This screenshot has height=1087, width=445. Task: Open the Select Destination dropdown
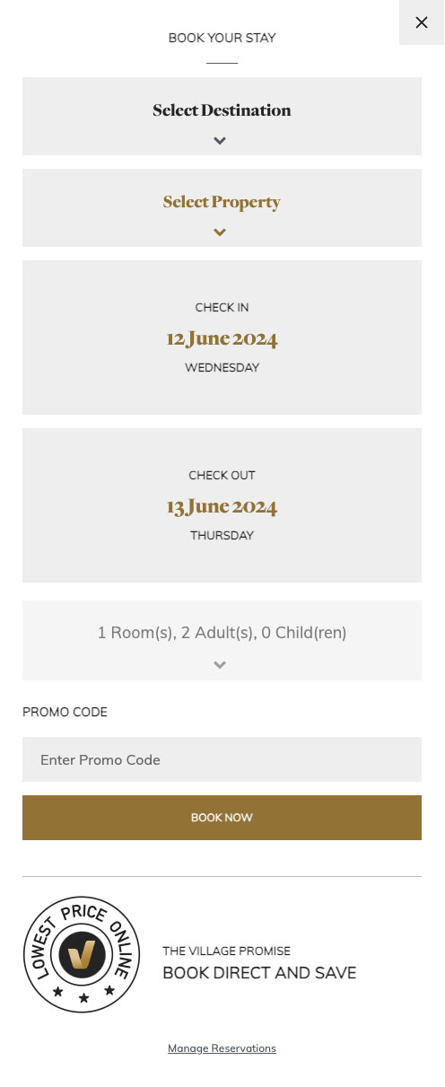point(222,116)
